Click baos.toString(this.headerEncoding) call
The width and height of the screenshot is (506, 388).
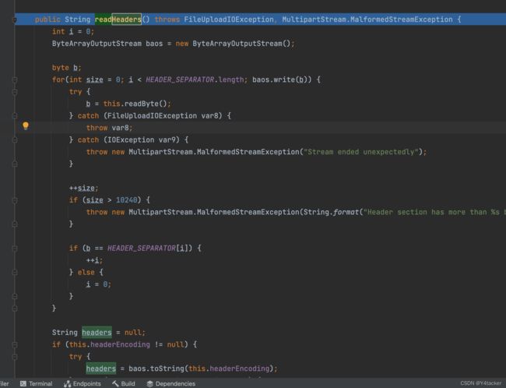[201, 369]
